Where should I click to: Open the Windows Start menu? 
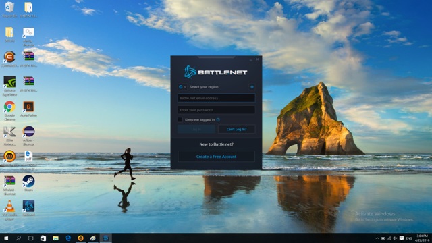6,238
